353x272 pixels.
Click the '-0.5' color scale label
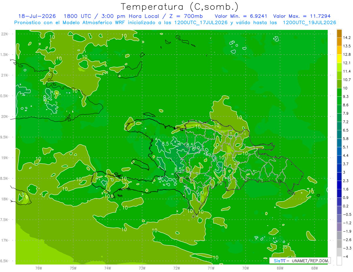[x=347, y=214]
